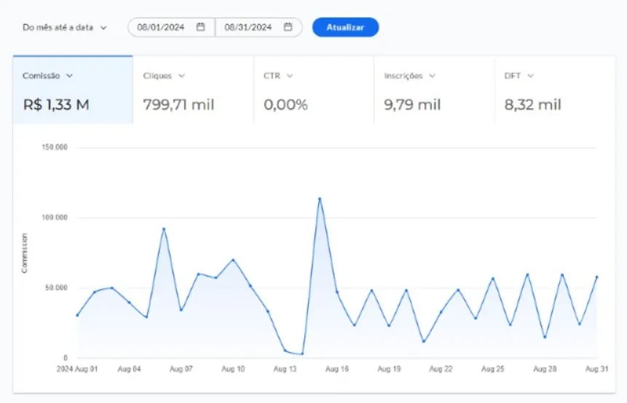Click the Atualizar button
Screen dimensions: 627x403
(345, 28)
